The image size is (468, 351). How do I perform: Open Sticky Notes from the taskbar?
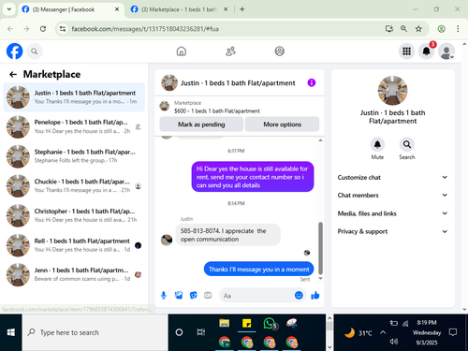[x=247, y=323]
